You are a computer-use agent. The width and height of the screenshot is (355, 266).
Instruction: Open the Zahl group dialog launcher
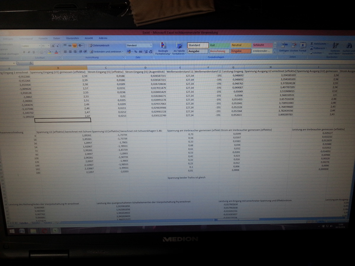[151, 57]
